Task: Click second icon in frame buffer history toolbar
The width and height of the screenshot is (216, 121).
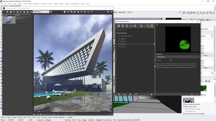Action: (x=7, y=12)
